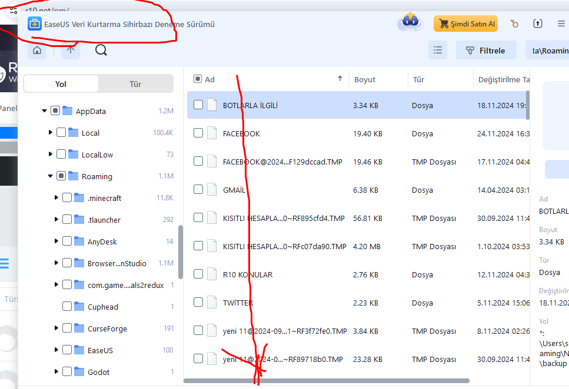The image size is (569, 389).
Task: Select the Browser...nStudio folder row
Action: pos(102,263)
